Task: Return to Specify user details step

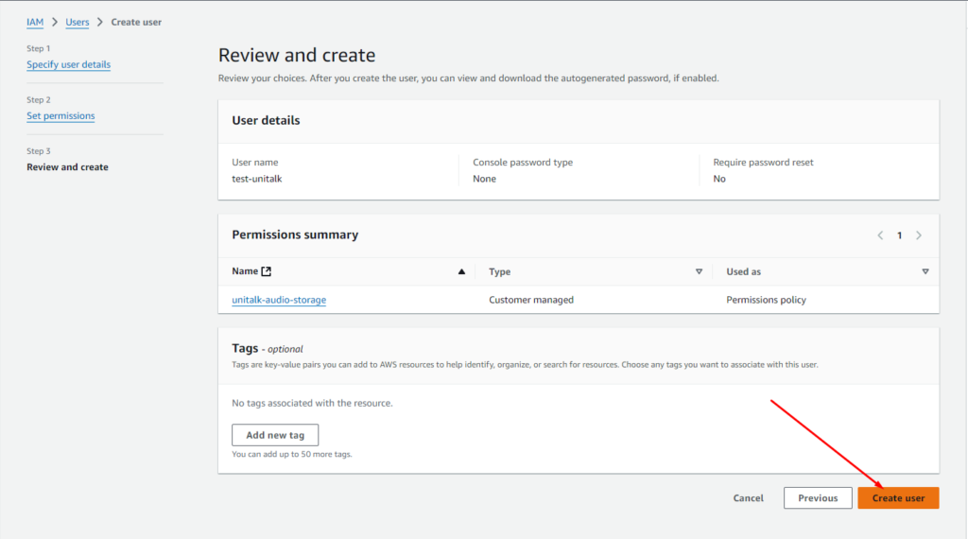Action: (x=68, y=65)
